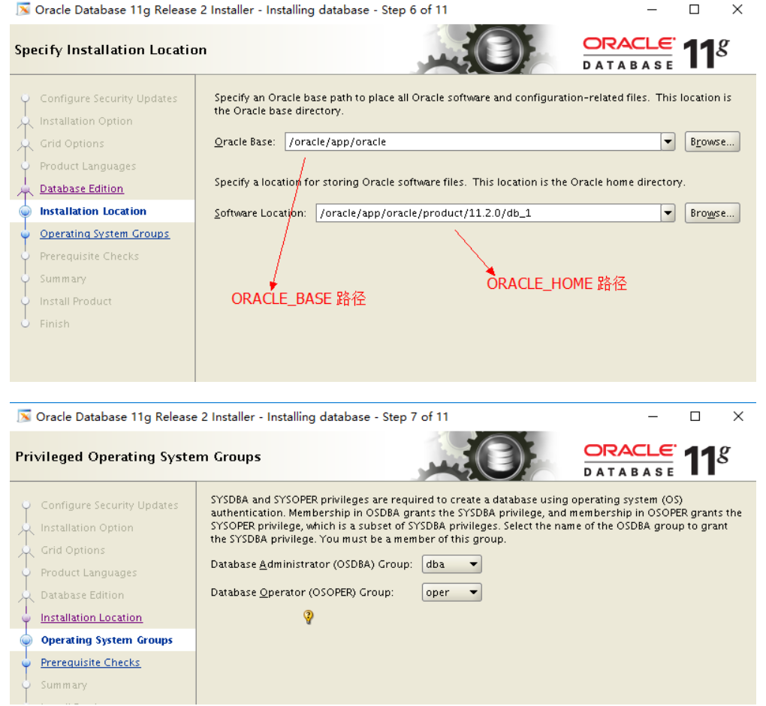Open the OSOPER Group oper dropdown

point(451,592)
